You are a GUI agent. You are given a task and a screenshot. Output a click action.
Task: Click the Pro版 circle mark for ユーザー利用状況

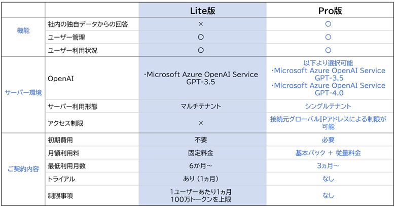[x=328, y=50]
